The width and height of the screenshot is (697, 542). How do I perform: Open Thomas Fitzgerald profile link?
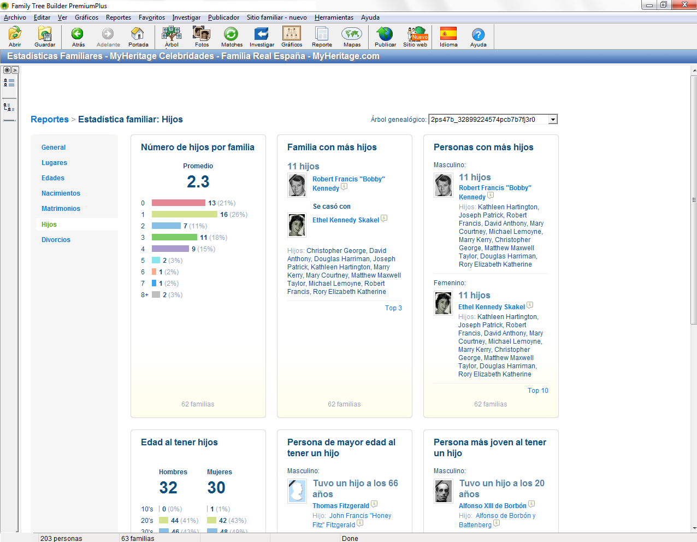(341, 506)
